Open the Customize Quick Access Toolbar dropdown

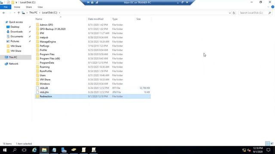[16, 3]
